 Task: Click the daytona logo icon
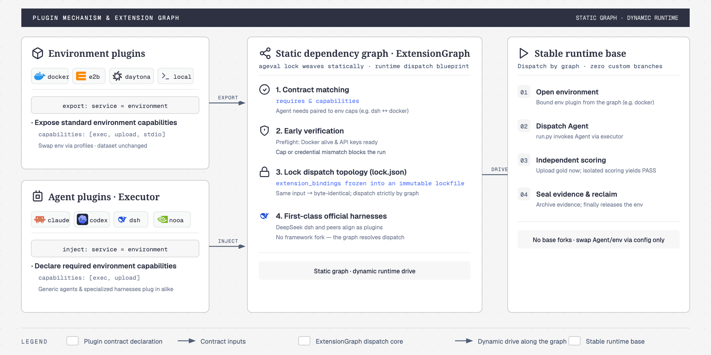(117, 76)
